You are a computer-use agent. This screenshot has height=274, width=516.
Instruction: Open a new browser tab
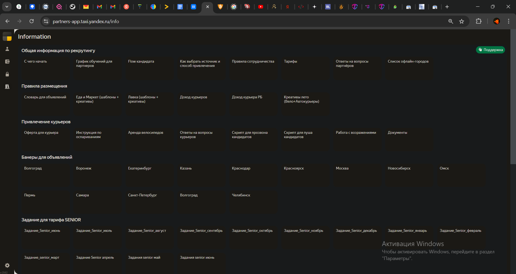pyautogui.click(x=447, y=7)
